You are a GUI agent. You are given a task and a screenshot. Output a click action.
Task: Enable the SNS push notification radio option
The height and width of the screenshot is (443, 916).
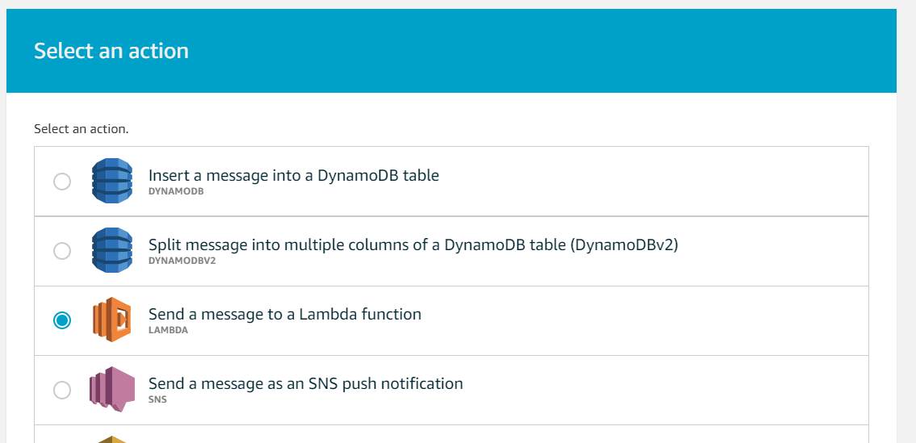[62, 391]
